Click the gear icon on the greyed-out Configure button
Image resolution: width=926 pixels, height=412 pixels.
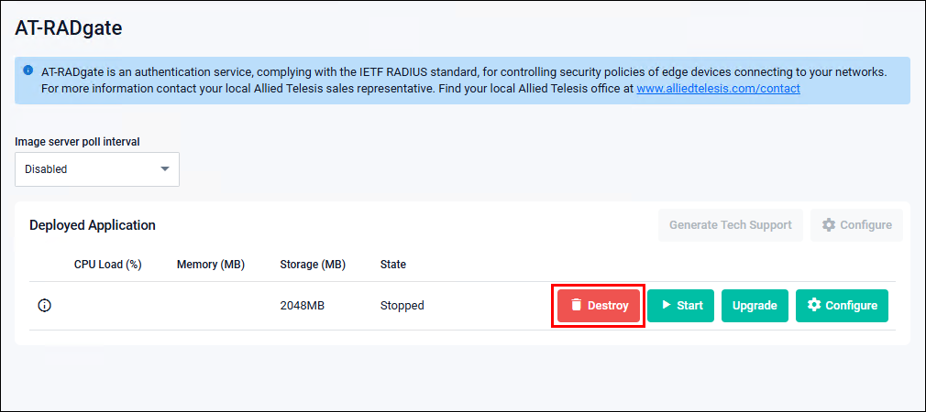[829, 225]
